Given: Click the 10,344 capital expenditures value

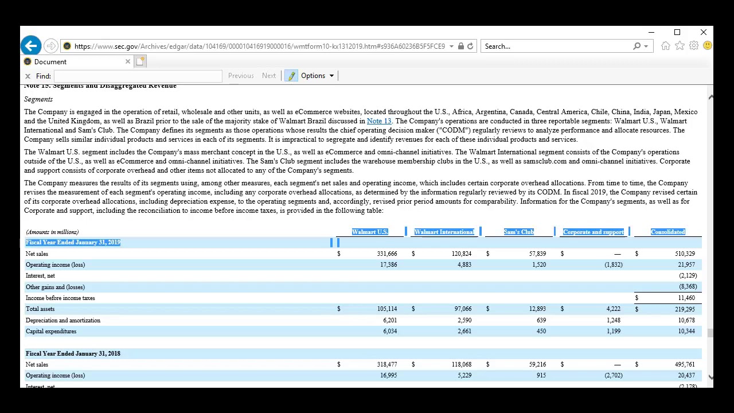Looking at the screenshot, I should 686,331.
